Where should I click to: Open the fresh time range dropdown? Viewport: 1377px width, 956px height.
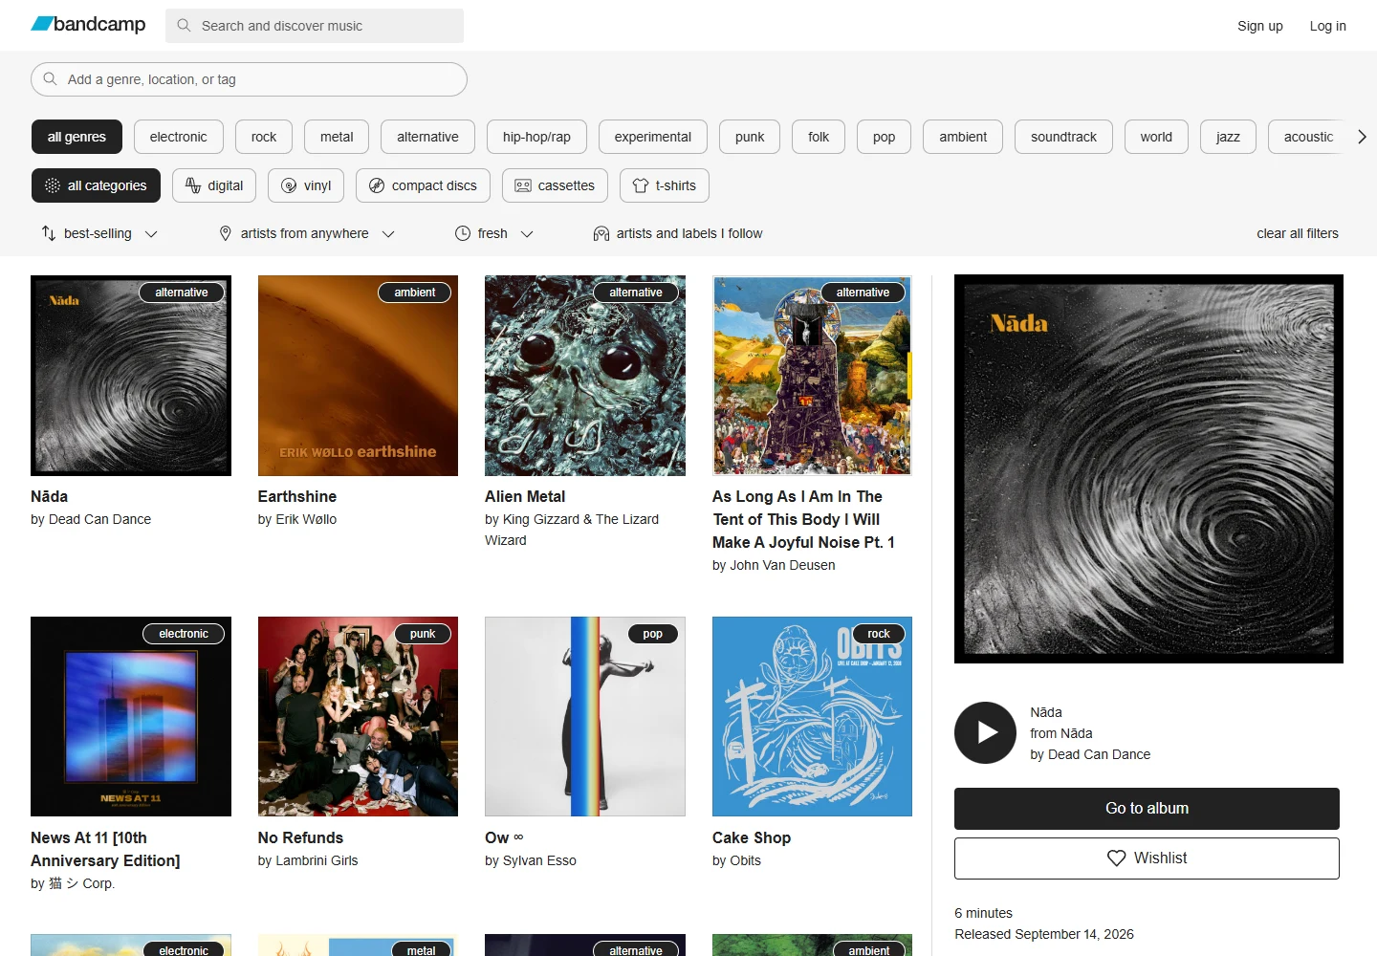click(494, 233)
